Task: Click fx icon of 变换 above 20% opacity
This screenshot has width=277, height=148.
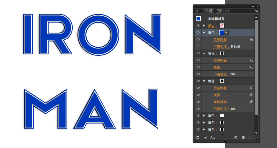Action: click(x=251, y=67)
